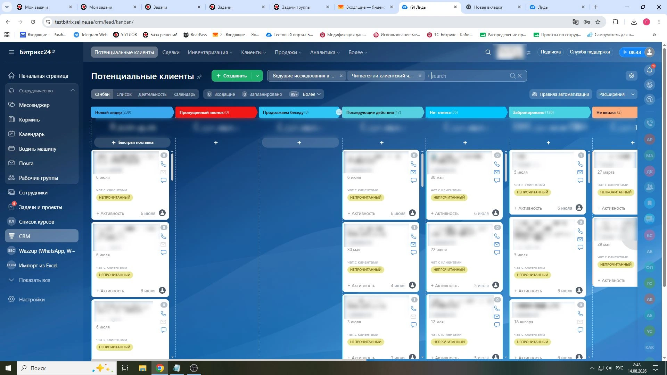Expand the Создавать button dropdown arrow
This screenshot has height=375, width=667.
[x=257, y=76]
